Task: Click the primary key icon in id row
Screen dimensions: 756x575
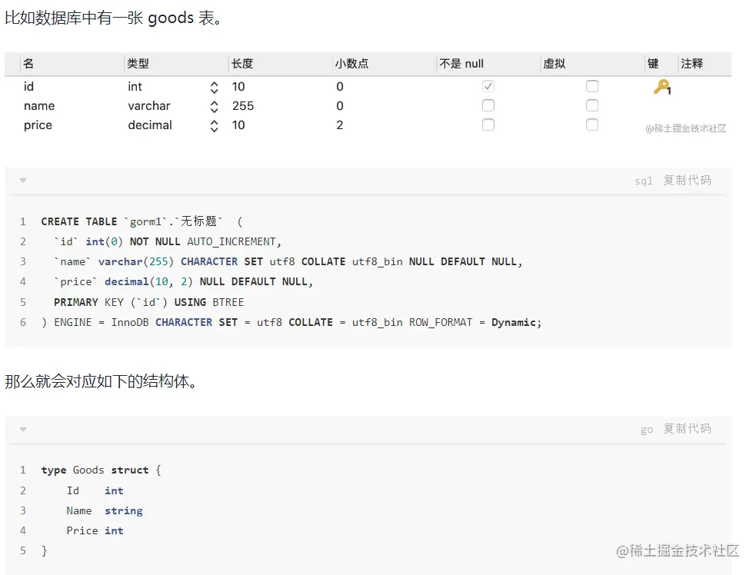Action: (x=662, y=87)
